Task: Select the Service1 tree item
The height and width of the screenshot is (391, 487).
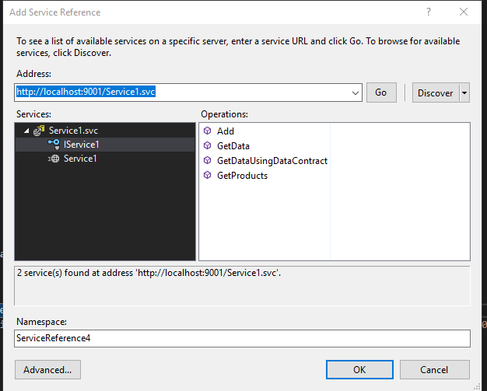Action: tap(80, 159)
